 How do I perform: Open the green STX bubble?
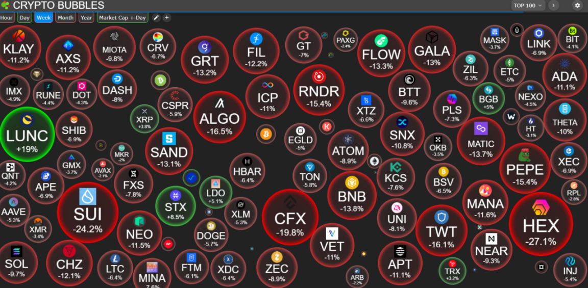click(x=176, y=205)
